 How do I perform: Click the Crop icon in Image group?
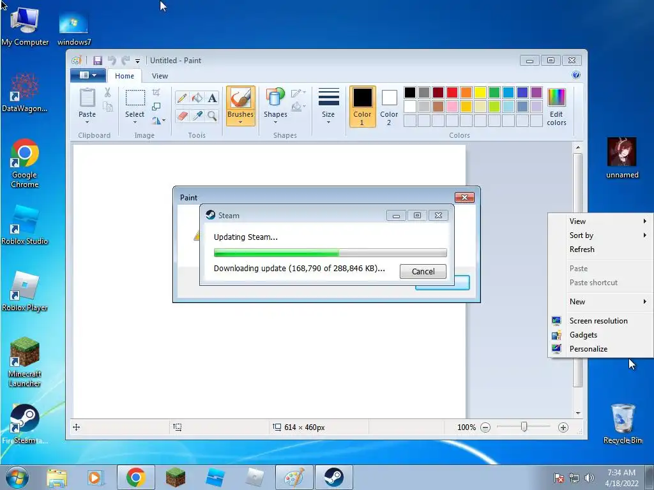[156, 92]
